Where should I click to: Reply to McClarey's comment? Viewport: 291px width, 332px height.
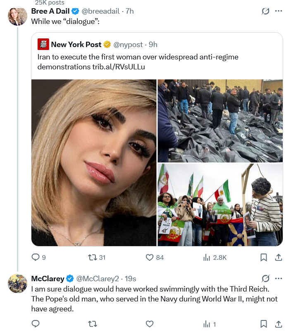point(36,324)
